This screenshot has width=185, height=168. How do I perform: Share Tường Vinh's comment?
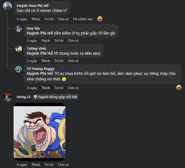point(73,61)
